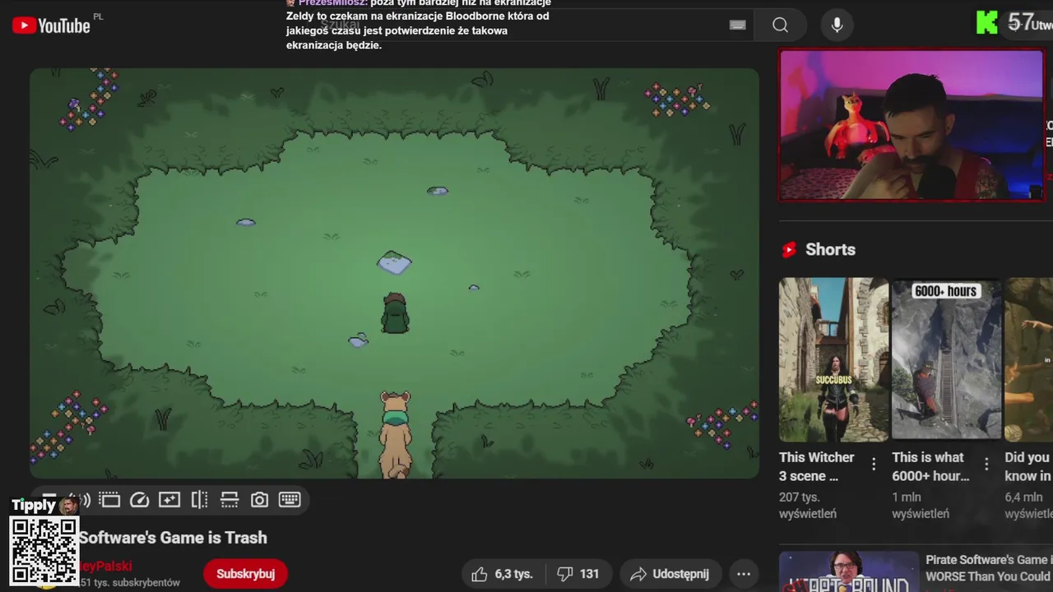Open the 'Pirate Software's Game' recommended video title
Viewport: 1053px width, 592px height.
coord(989,568)
